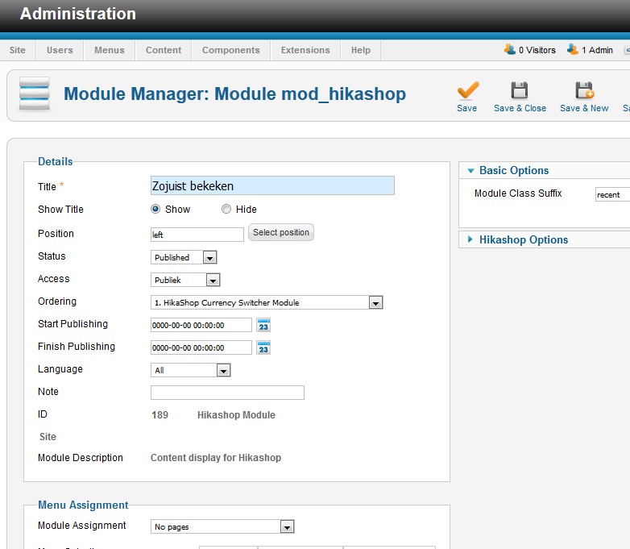
Task: Open the Finish Publishing calendar picker
Action: pyautogui.click(x=263, y=348)
